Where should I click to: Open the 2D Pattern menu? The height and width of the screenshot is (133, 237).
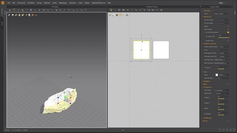click(x=31, y=3)
